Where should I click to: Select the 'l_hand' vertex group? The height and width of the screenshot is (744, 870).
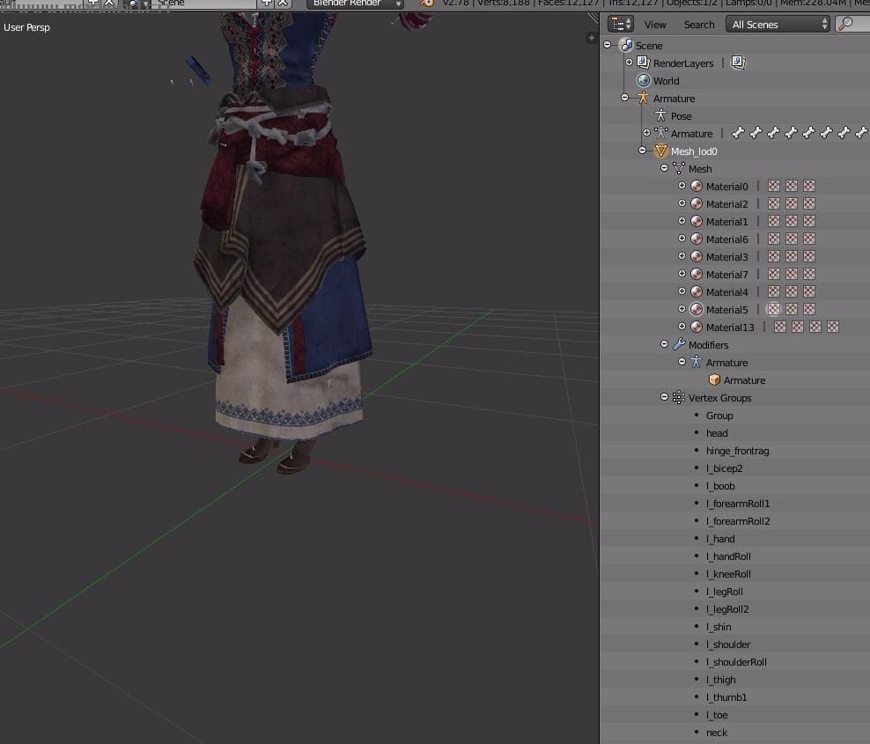click(720, 539)
